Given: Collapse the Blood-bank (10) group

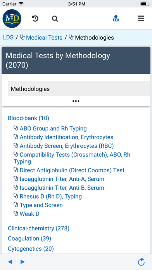Looking at the screenshot, I should 28,118.
